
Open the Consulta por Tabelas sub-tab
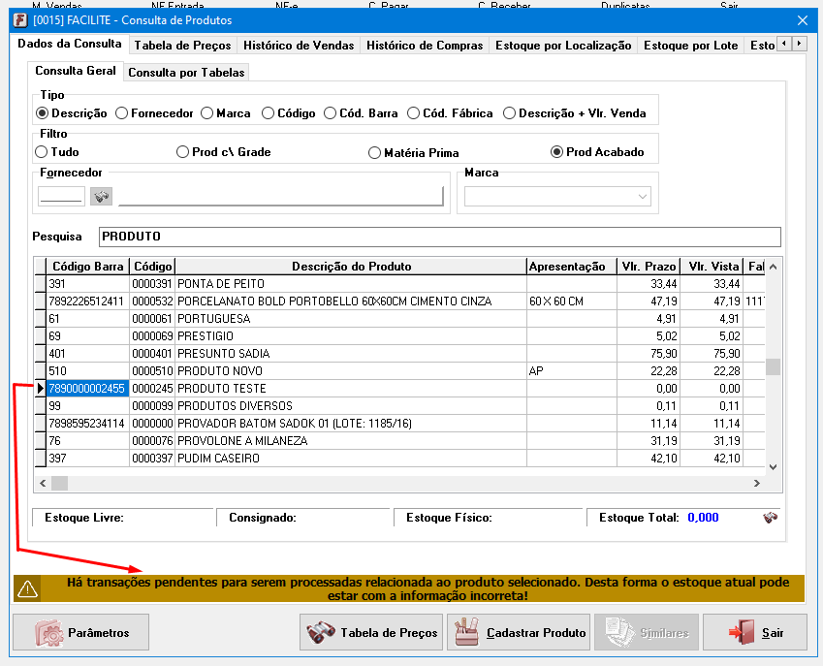click(186, 73)
